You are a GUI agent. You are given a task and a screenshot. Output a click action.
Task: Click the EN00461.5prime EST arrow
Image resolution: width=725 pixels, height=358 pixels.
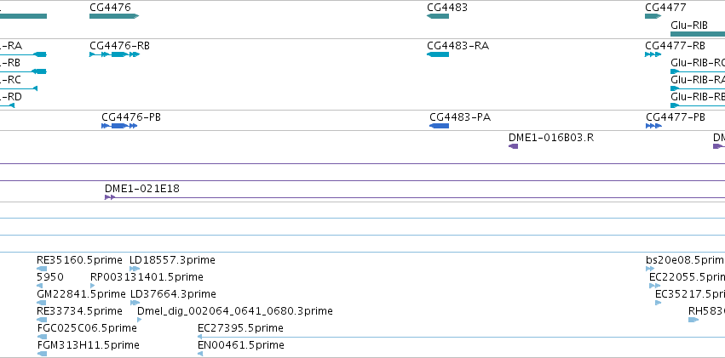pos(200,354)
